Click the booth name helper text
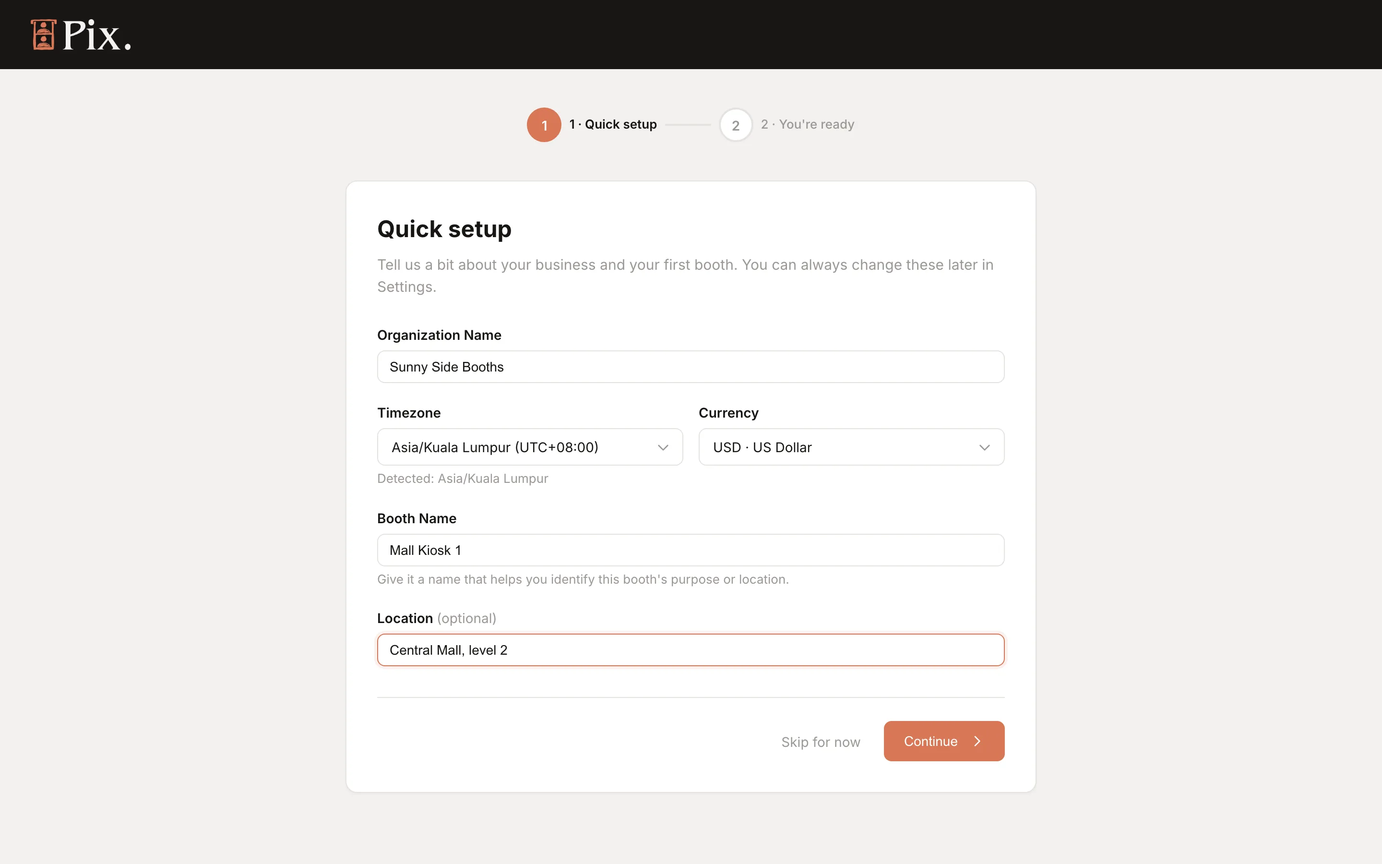Screen dimensions: 1382x864 coord(583,579)
